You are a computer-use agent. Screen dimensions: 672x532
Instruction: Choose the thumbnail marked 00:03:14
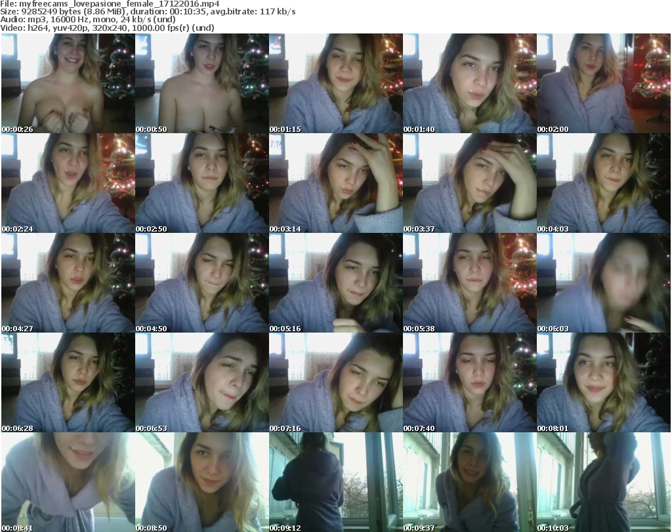pos(335,183)
